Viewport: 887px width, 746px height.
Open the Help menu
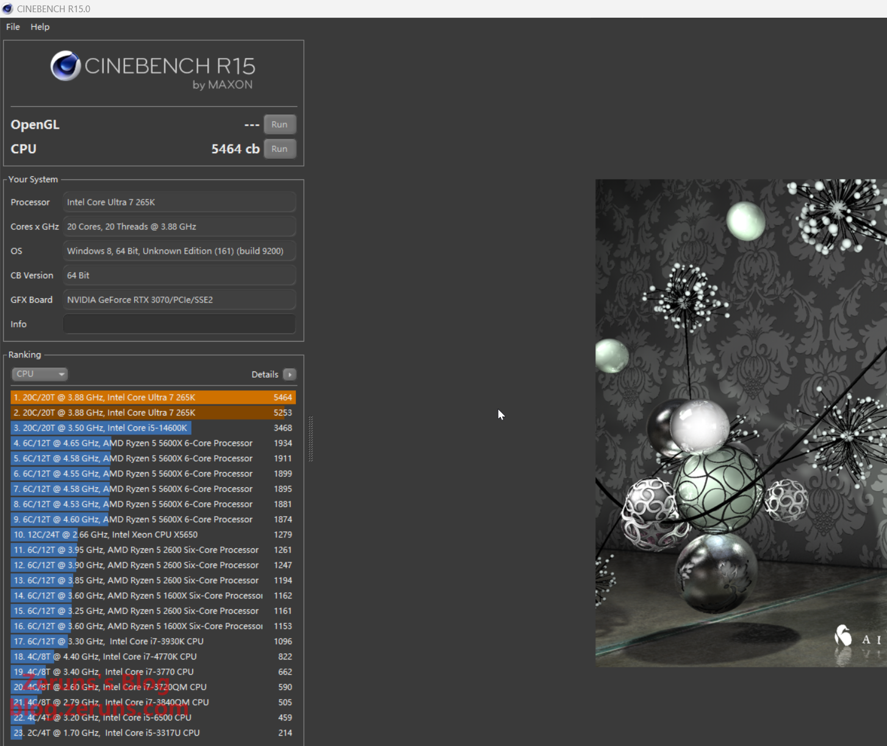pos(40,27)
